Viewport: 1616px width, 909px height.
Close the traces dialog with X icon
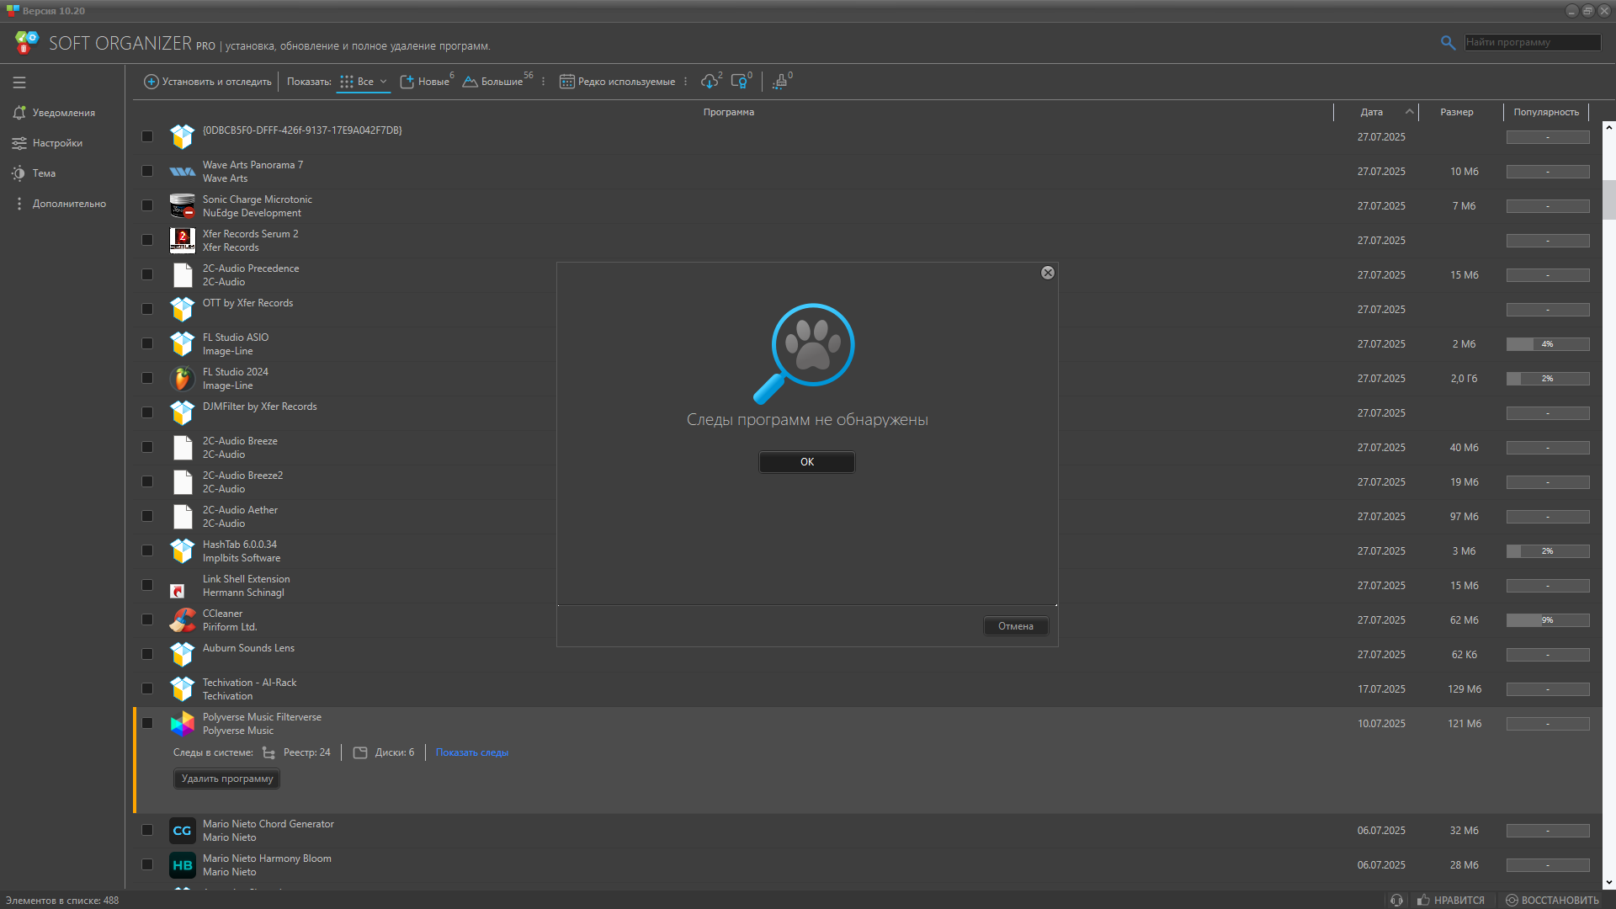point(1048,273)
